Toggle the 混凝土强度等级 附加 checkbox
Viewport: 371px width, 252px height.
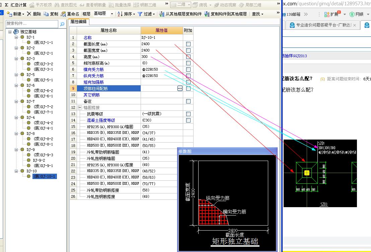(x=188, y=120)
